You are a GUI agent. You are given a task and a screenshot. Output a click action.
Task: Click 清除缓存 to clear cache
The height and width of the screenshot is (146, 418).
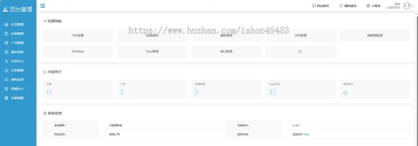tap(350, 6)
